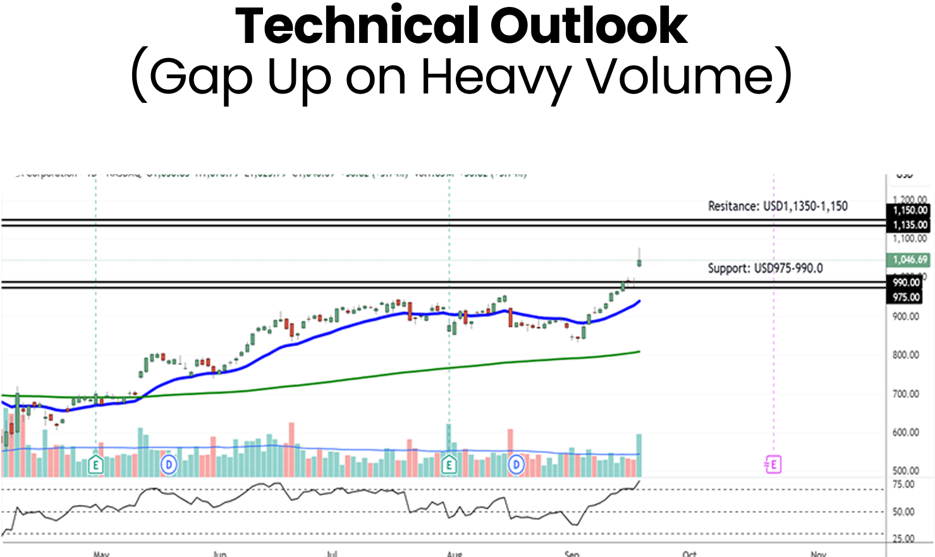The image size is (935, 557).
Task: Click the Support USD975-990.0 text annotation
Action: 765,268
